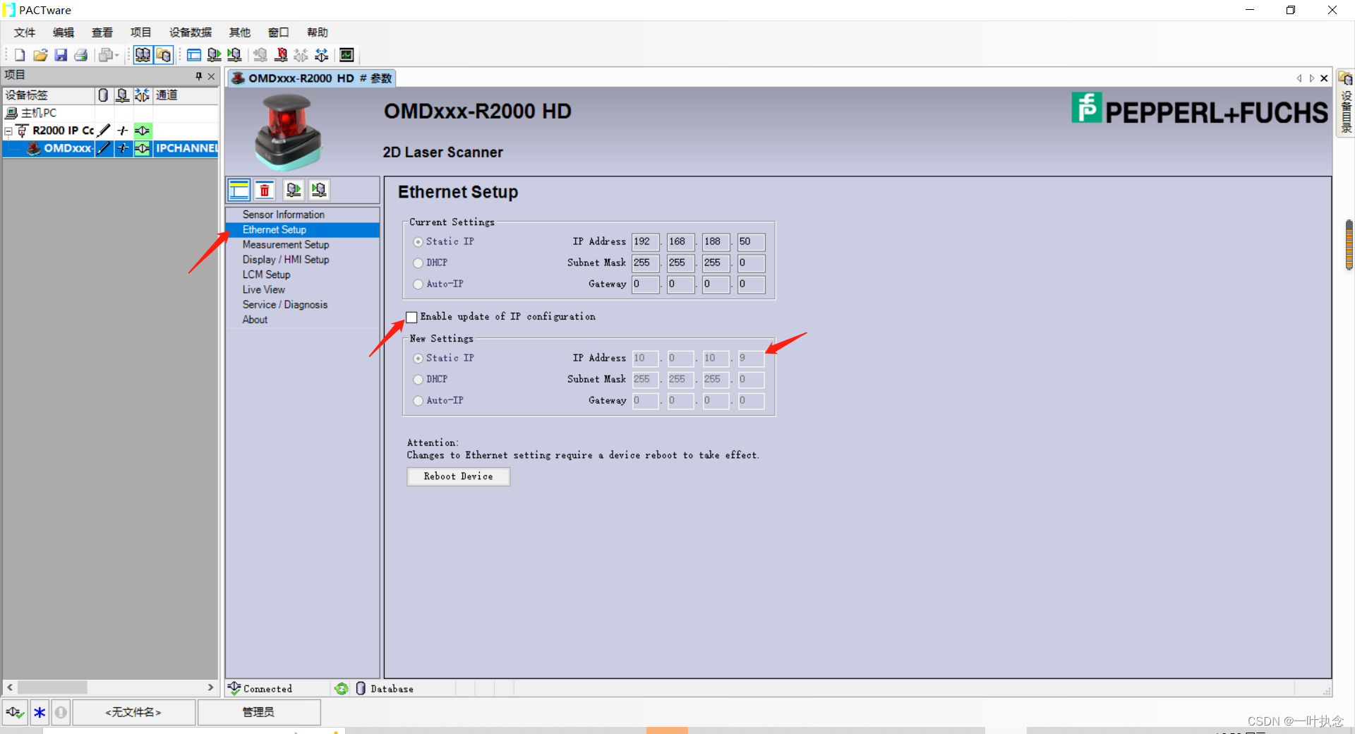The width and height of the screenshot is (1355, 734).
Task: Click the green refresh icon in status bar
Action: [342, 689]
